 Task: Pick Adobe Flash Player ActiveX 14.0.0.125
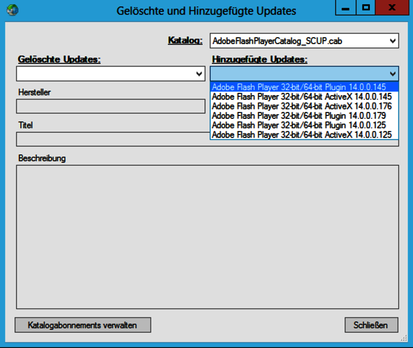coord(304,135)
